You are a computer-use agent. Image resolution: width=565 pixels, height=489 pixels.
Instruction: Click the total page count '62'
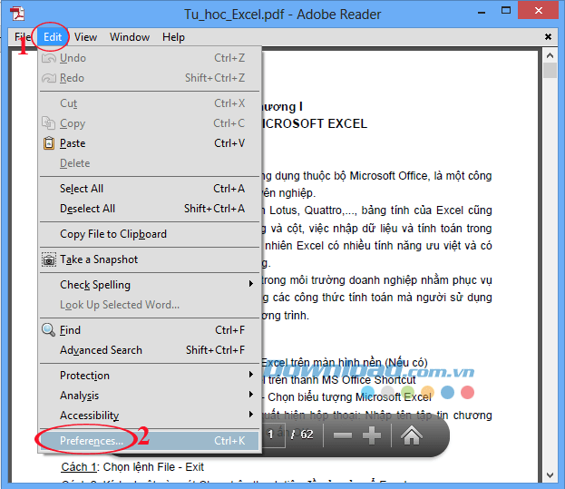click(x=307, y=435)
